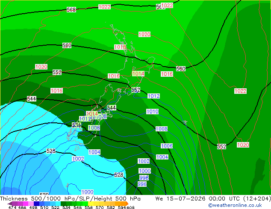The height and width of the screenshot is (209, 271).
Task: Click the legend value 606
Action: (130, 207)
